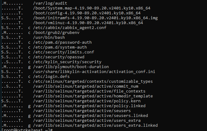Click the /var/log/audit path text
Screen dimensions: 207x131
point(50,3)
